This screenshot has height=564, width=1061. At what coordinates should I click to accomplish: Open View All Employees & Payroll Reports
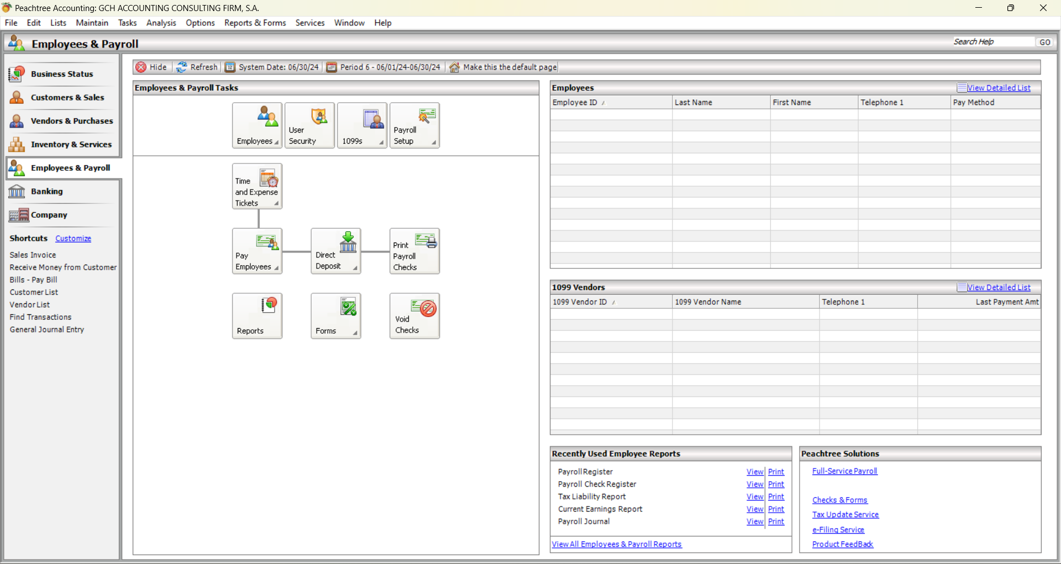617,544
